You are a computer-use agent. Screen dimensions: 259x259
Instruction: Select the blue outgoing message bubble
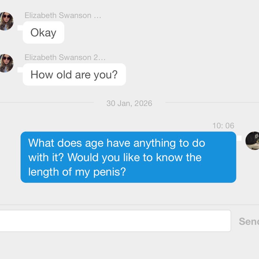[128, 157]
